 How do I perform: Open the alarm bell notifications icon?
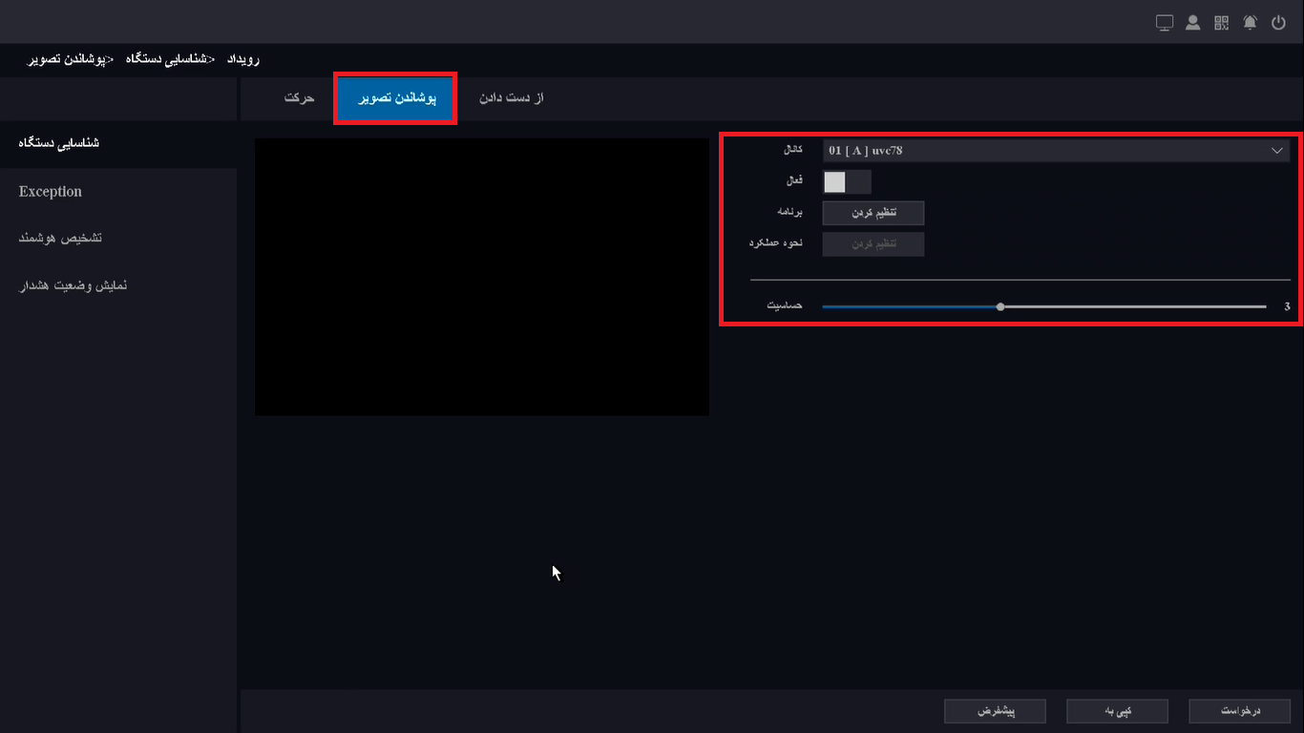tap(1251, 23)
